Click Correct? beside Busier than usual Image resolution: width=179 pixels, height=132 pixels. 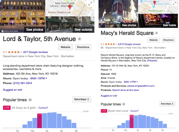point(134,111)
